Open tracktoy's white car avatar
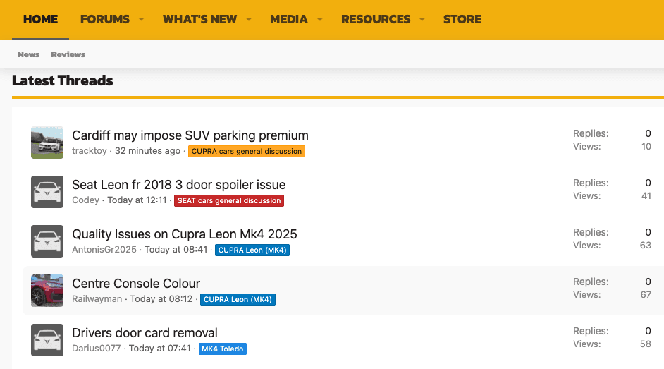The width and height of the screenshot is (664, 369). [x=47, y=143]
